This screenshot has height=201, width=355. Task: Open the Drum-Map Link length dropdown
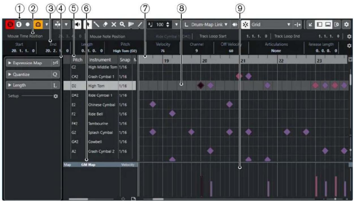pos(206,25)
